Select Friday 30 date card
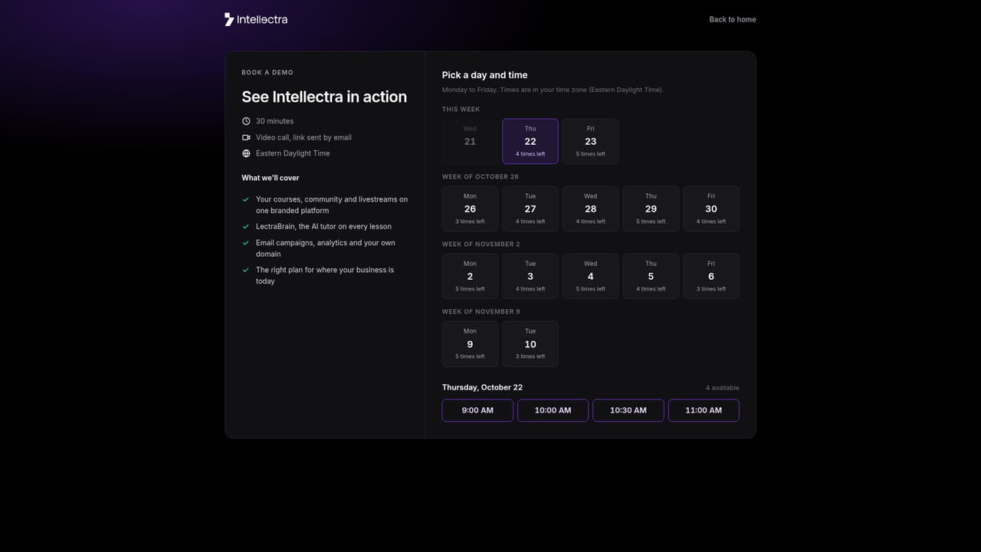981x552 pixels. 711,209
